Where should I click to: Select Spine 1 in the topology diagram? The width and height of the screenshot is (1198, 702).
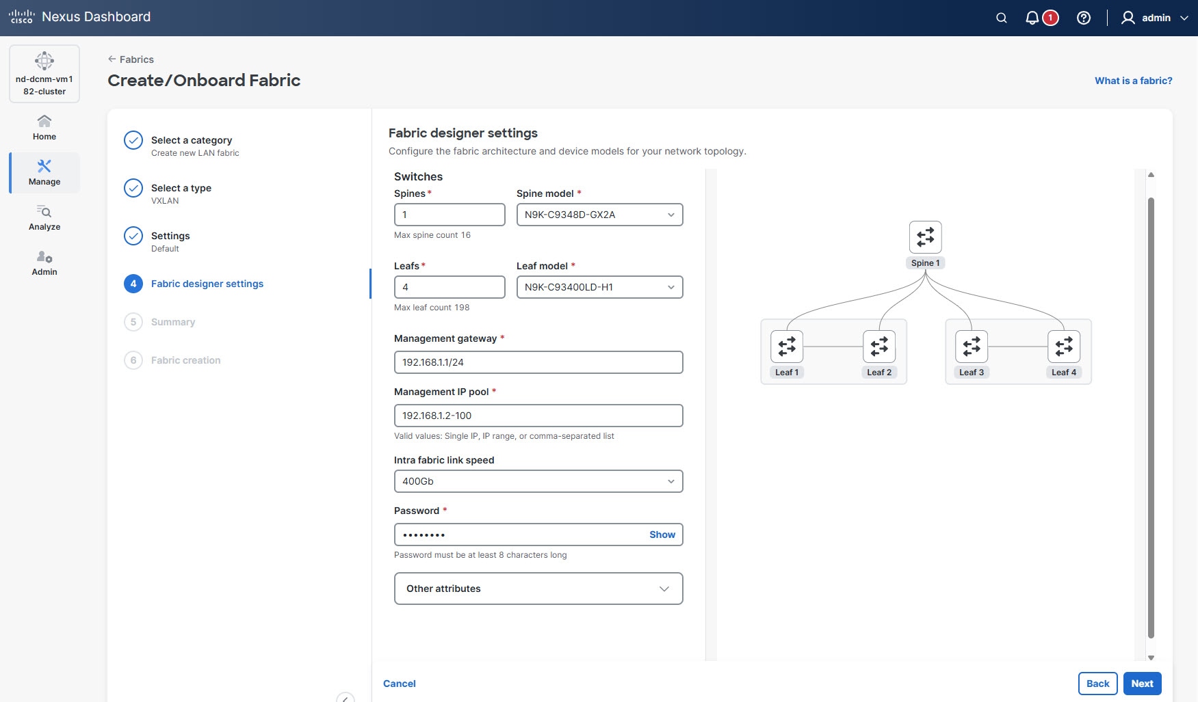pyautogui.click(x=925, y=238)
